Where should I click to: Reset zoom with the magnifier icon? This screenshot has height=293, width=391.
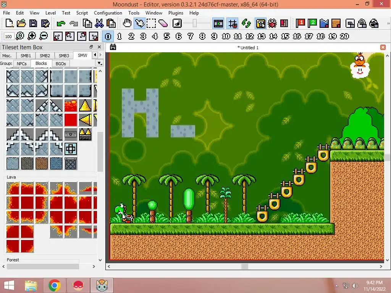20,36
